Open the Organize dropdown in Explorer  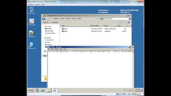pyautogui.click(x=46, y=22)
